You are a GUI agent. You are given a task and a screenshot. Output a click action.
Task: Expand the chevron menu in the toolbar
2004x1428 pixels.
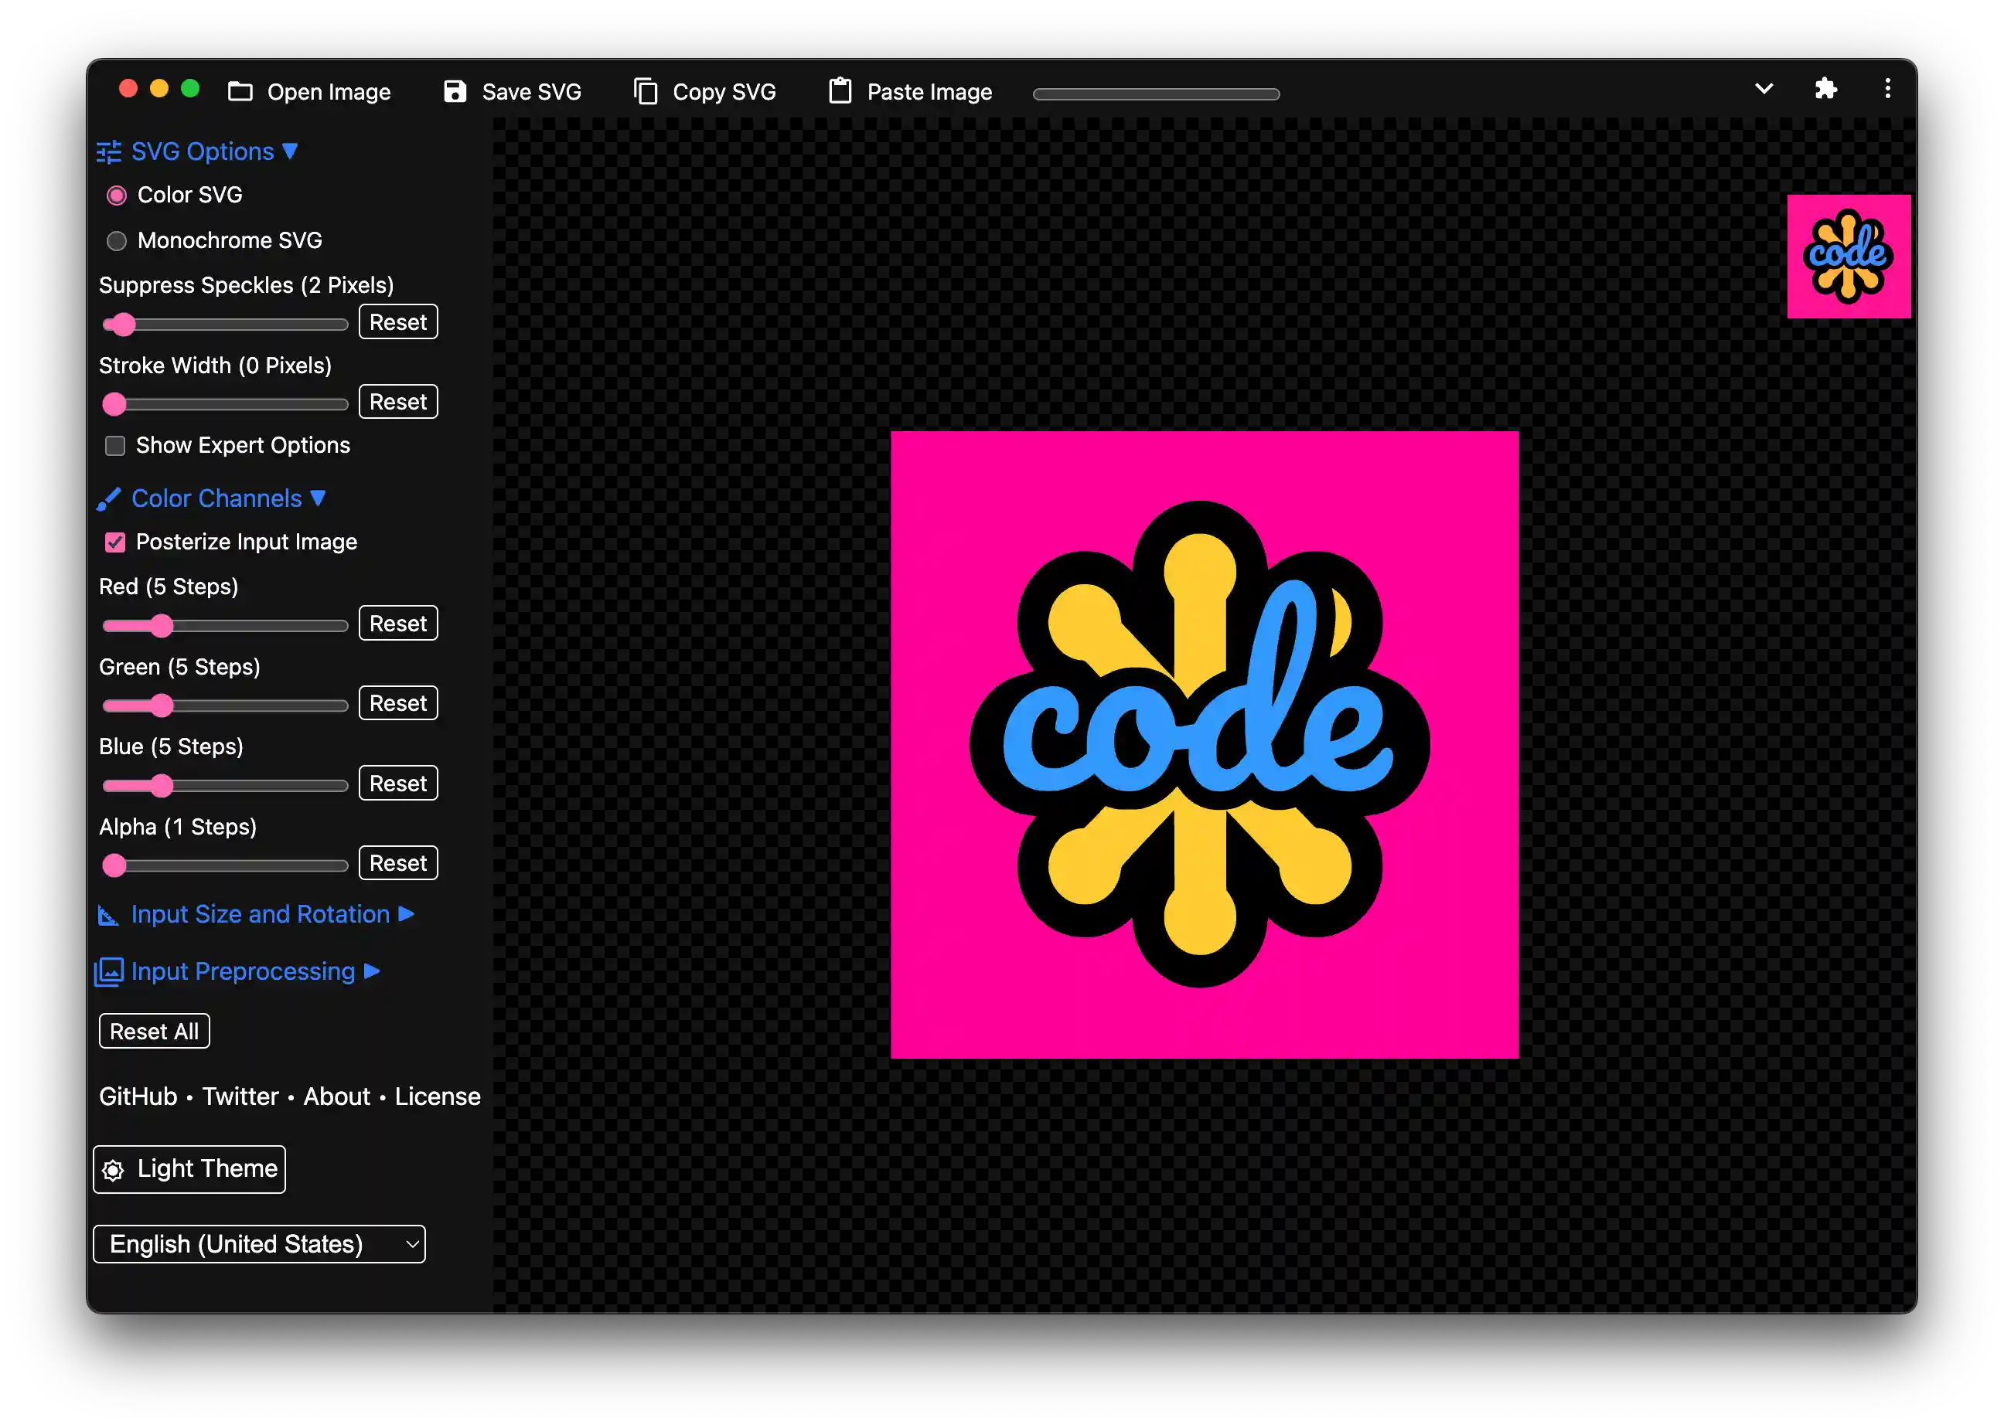pyautogui.click(x=1764, y=89)
